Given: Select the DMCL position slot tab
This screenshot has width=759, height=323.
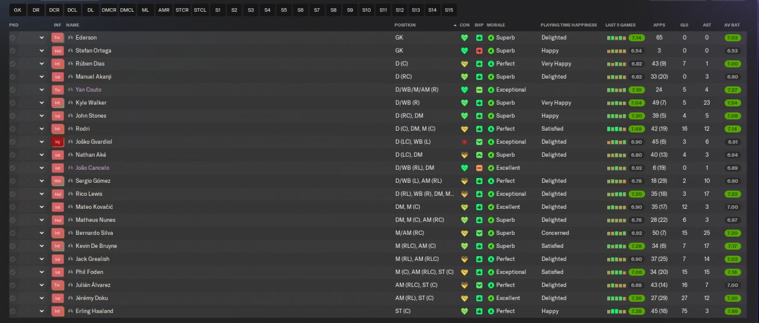Looking at the screenshot, I should point(127,10).
